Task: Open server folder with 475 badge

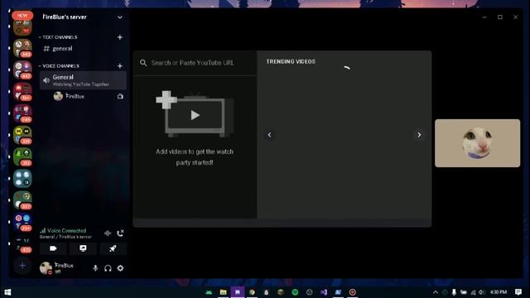Action: [x=22, y=245]
